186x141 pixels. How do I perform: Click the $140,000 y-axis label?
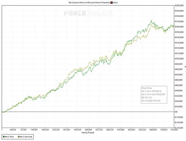click(x=179, y=38)
